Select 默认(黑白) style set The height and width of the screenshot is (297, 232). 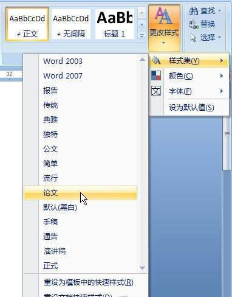80,208
